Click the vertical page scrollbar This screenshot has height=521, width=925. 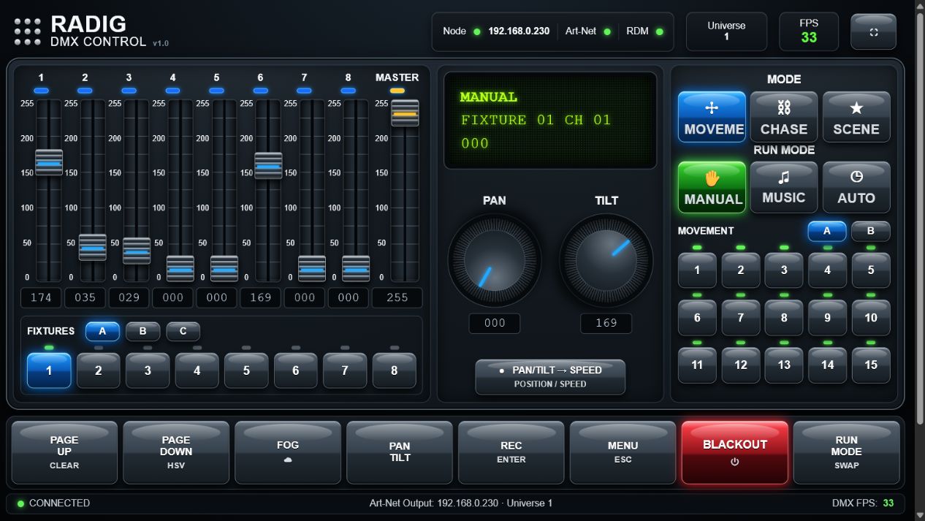(x=920, y=219)
